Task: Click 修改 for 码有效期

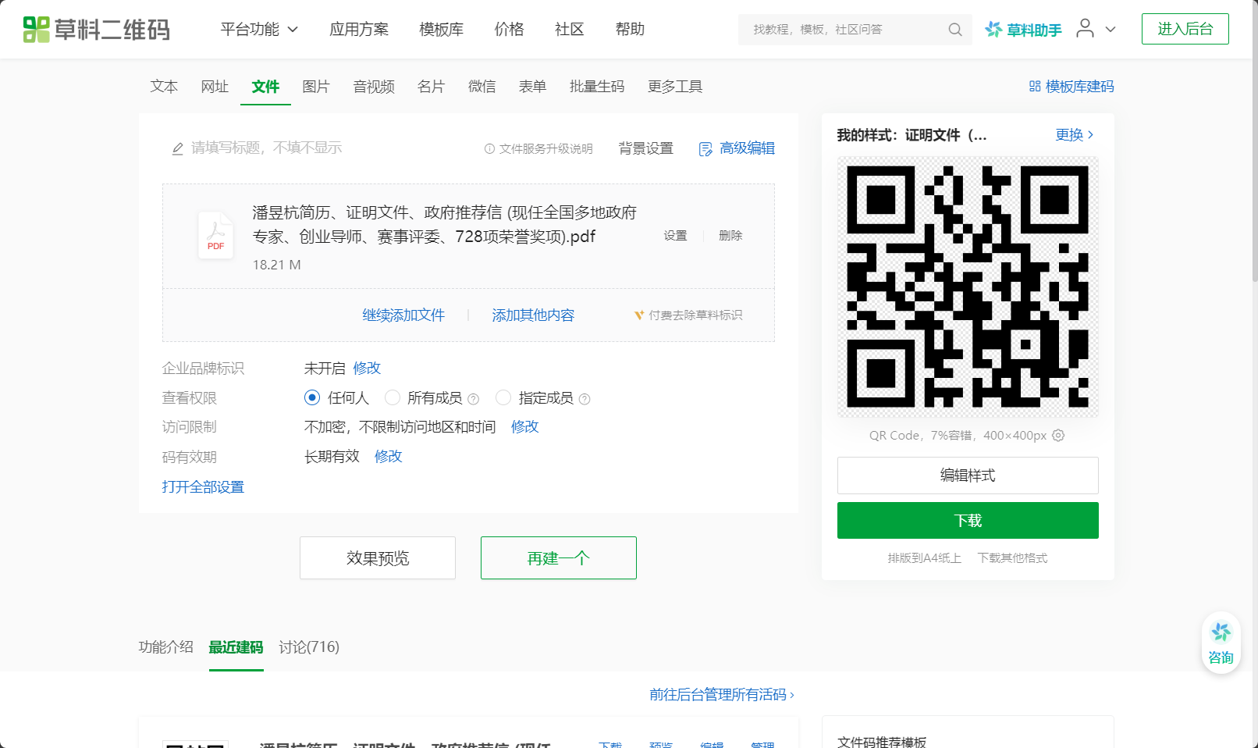Action: click(x=389, y=457)
